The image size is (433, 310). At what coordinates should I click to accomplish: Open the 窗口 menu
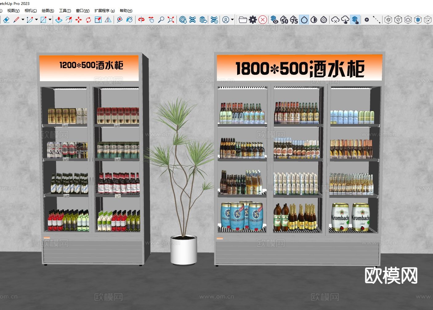[x=82, y=10]
